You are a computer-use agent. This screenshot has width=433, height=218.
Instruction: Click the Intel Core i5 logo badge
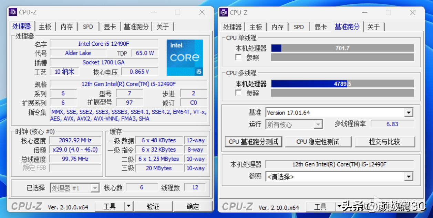[185, 57]
